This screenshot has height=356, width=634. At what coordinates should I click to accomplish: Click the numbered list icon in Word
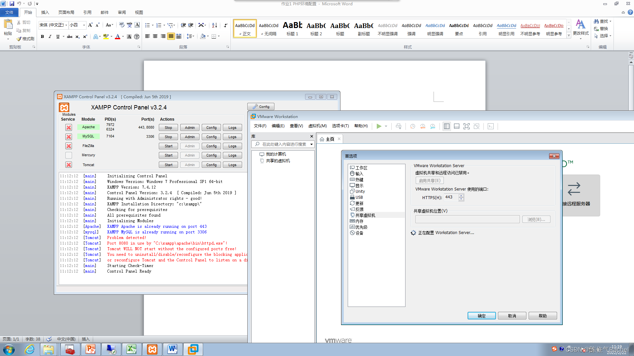pyautogui.click(x=159, y=25)
